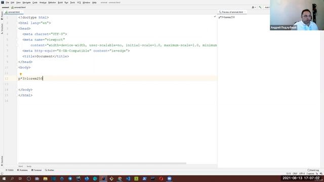Click the inspection checkmark in editor corner
324x182 pixels.
215,17
